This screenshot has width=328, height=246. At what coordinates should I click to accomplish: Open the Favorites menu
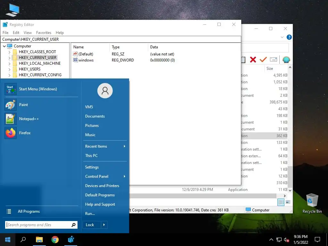[44, 33]
